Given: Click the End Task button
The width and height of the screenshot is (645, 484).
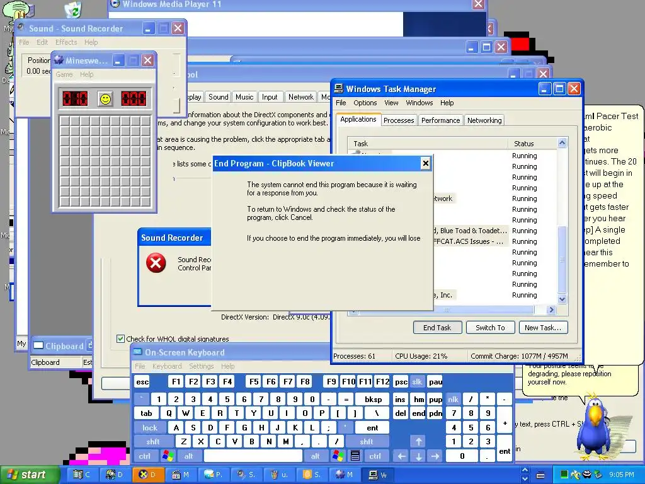Looking at the screenshot, I should coord(437,328).
